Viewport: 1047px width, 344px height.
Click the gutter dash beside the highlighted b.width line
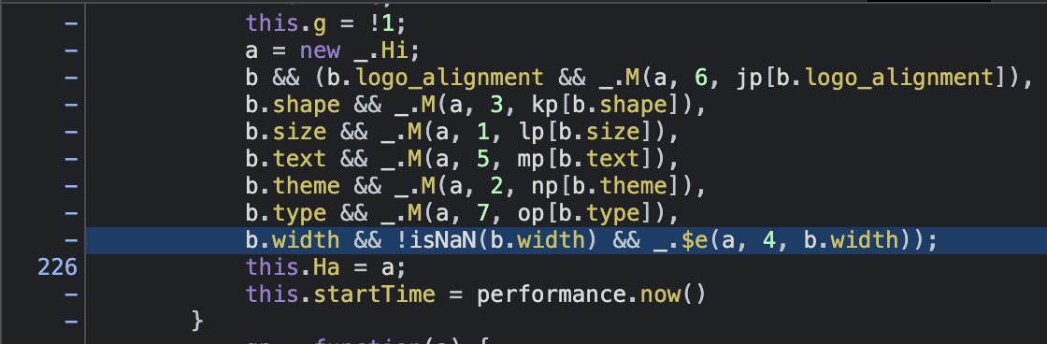click(x=71, y=240)
